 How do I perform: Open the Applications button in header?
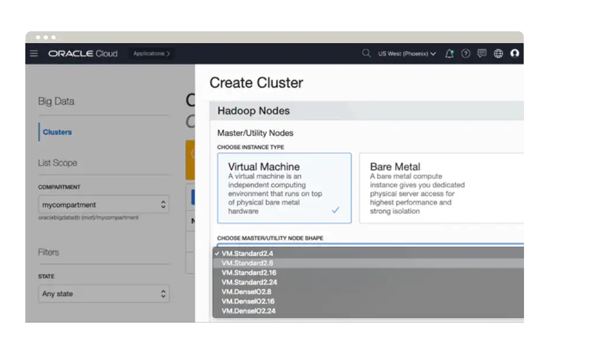151,53
